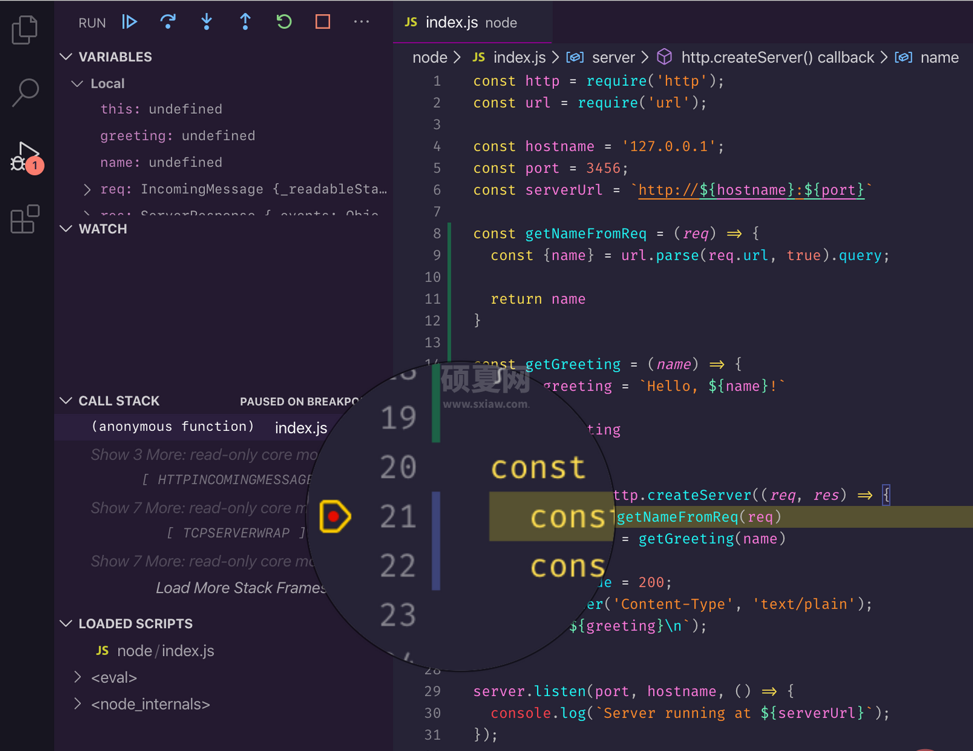
Task: Collapse the LOADED SCRIPTS section
Action: [66, 623]
